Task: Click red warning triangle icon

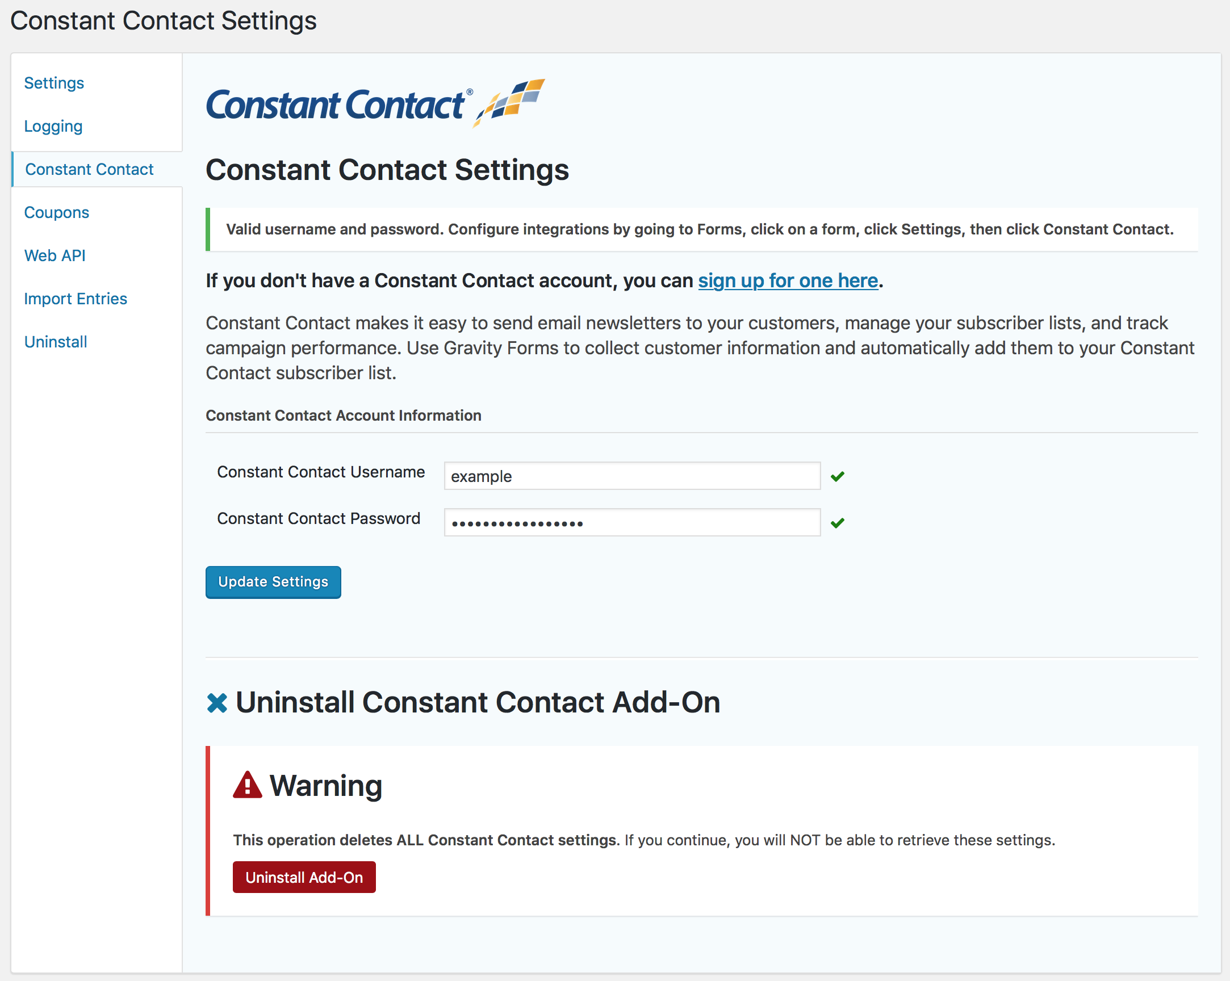Action: (247, 785)
